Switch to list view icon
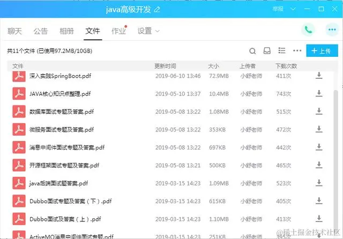 tap(282, 50)
